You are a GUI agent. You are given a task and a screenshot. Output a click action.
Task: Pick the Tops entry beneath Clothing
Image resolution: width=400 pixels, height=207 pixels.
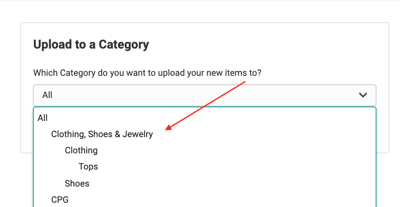point(88,167)
